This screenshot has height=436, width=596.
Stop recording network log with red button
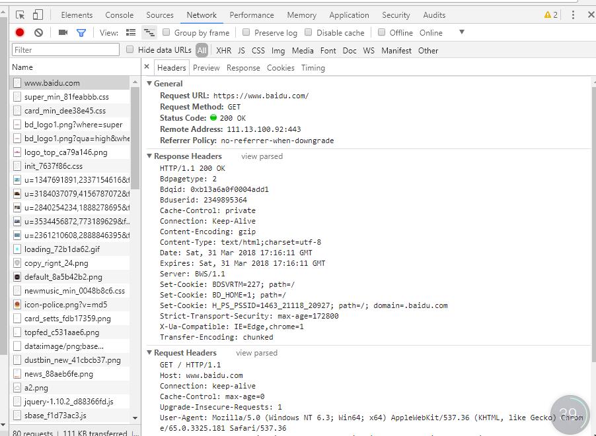(x=20, y=32)
